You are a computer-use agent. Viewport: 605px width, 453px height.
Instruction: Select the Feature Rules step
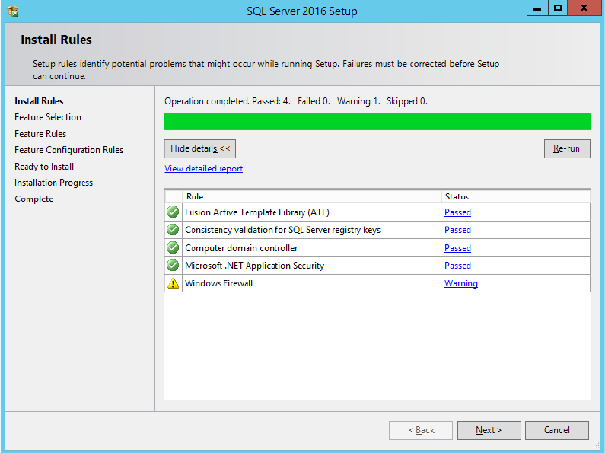click(40, 134)
